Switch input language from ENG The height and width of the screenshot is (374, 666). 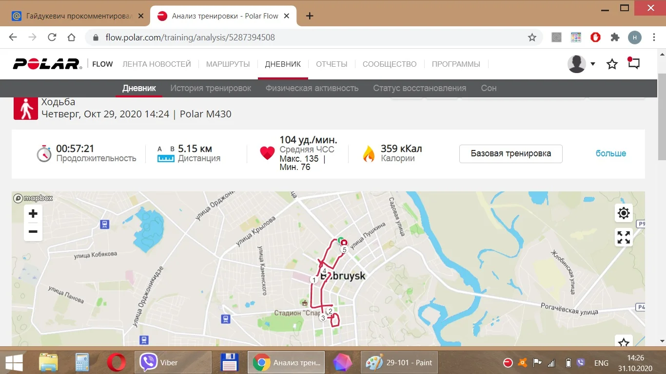click(601, 363)
